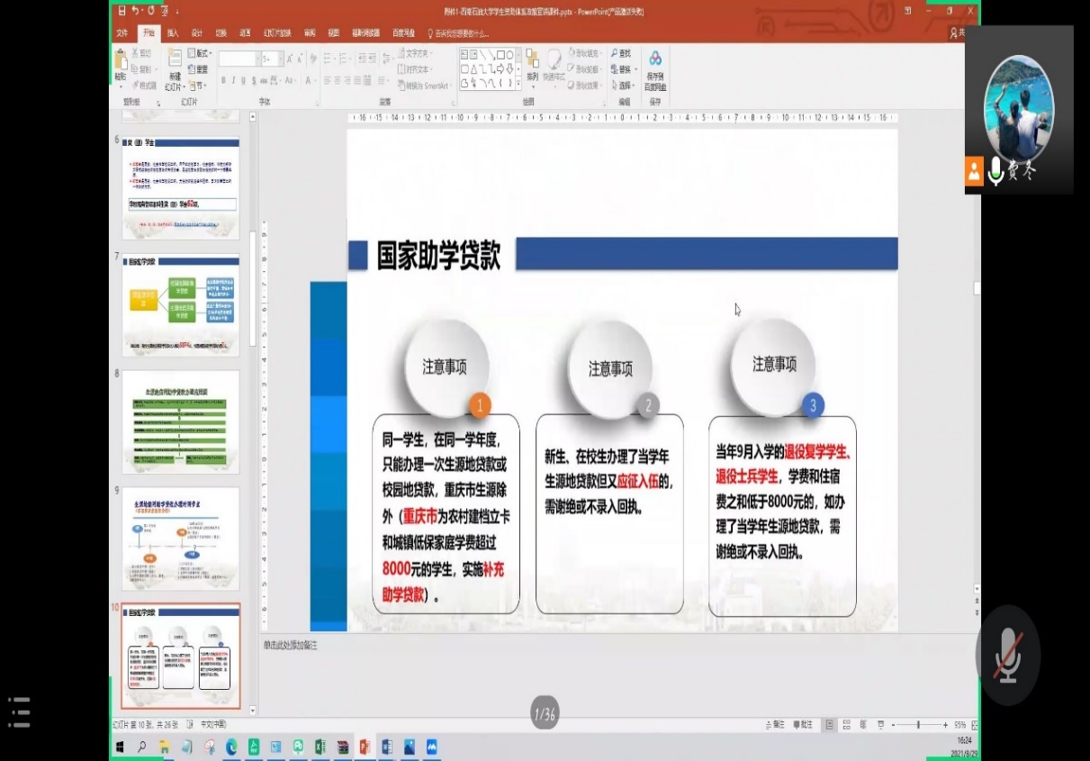Toggle the Comments (批注) pane in the status bar
This screenshot has height=761, width=1090.
click(x=803, y=725)
